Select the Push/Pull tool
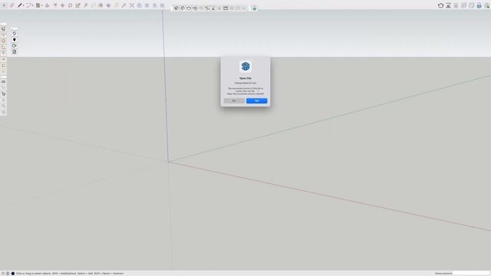491x276 pixels. coord(48,5)
